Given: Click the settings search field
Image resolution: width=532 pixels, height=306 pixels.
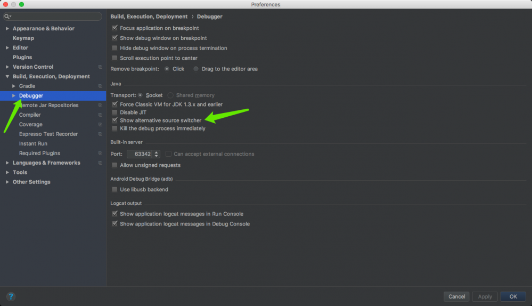Looking at the screenshot, I should [x=53, y=17].
